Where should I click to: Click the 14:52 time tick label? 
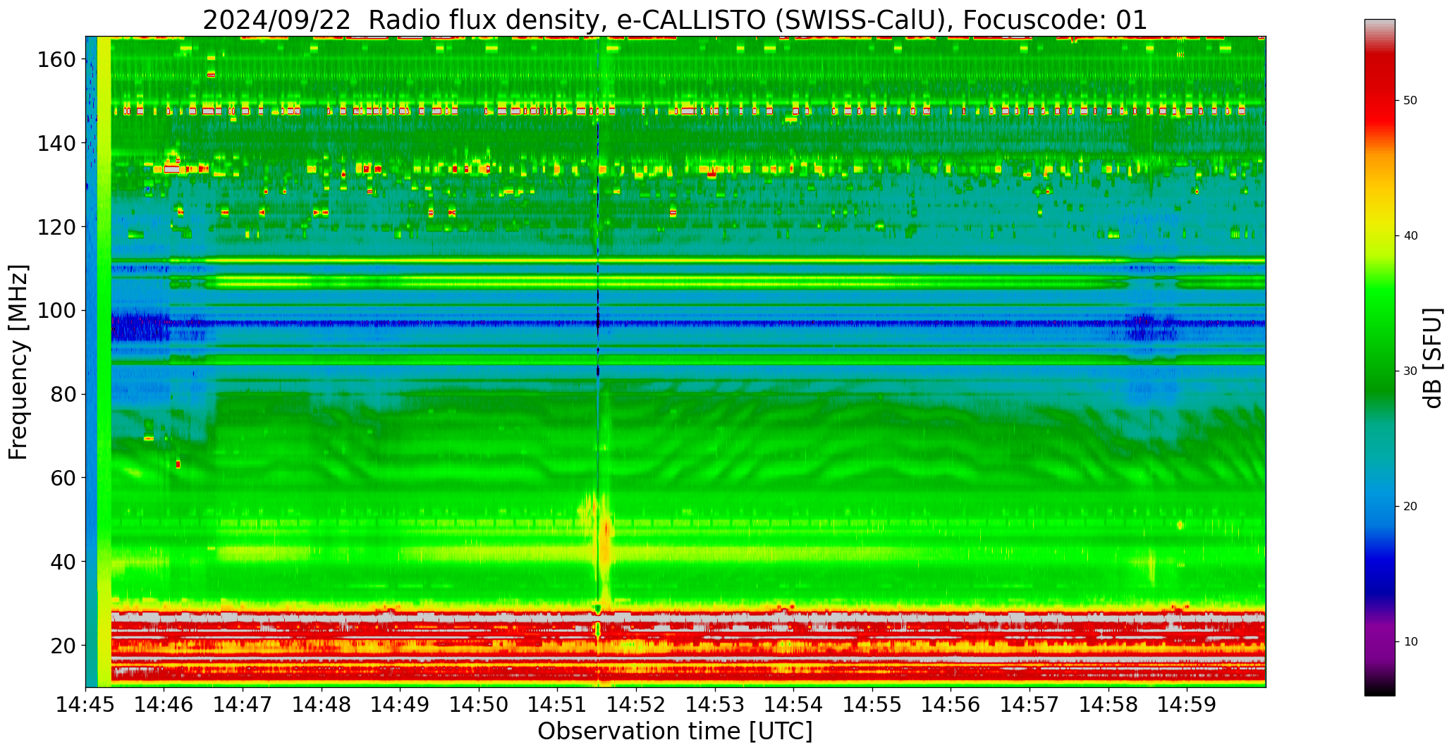coord(637,704)
